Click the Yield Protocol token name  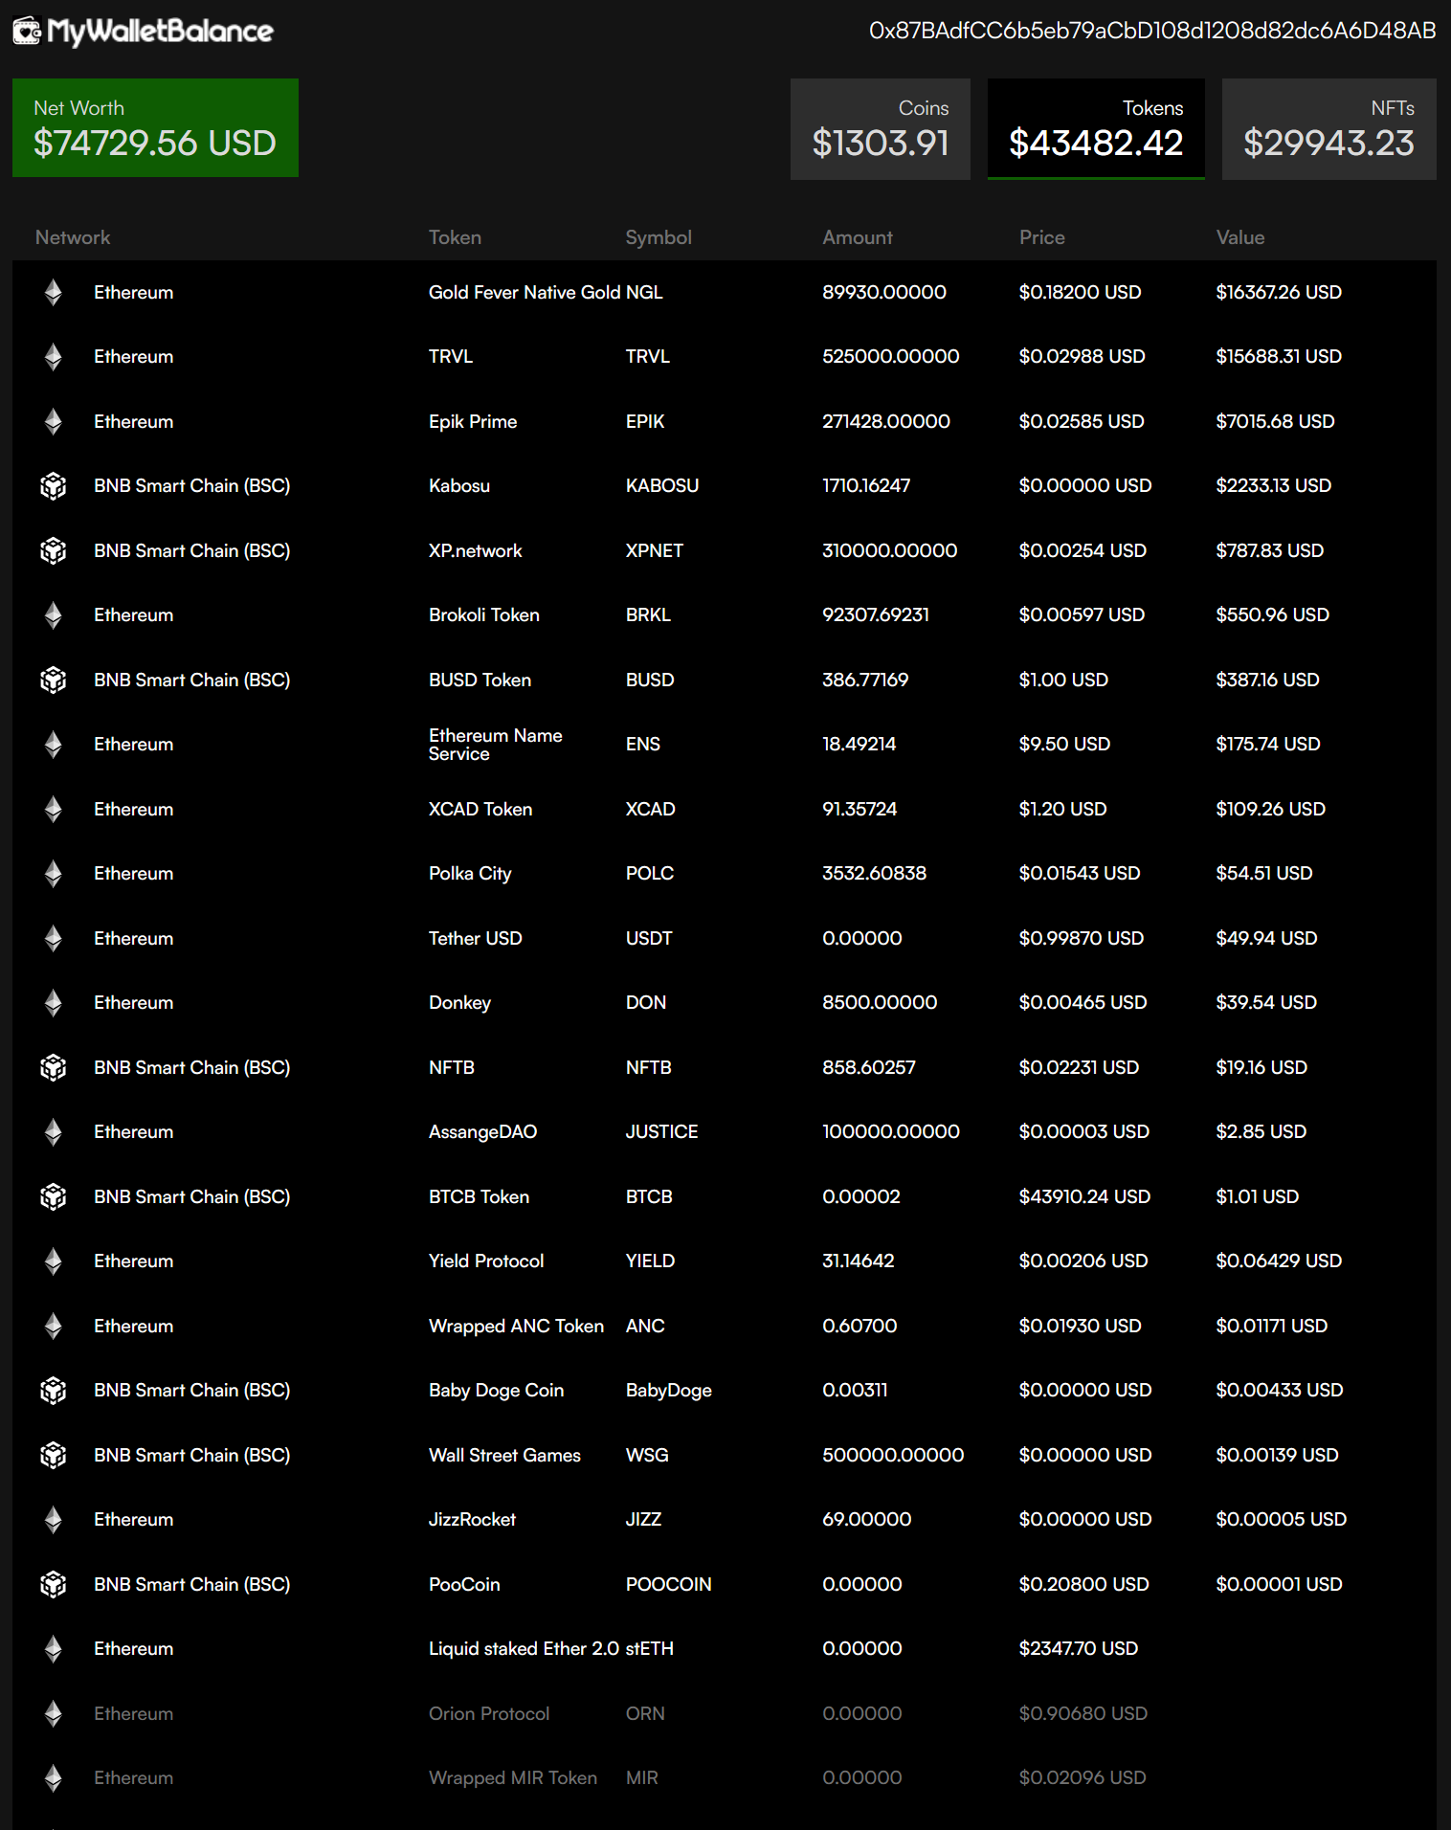point(486,1261)
